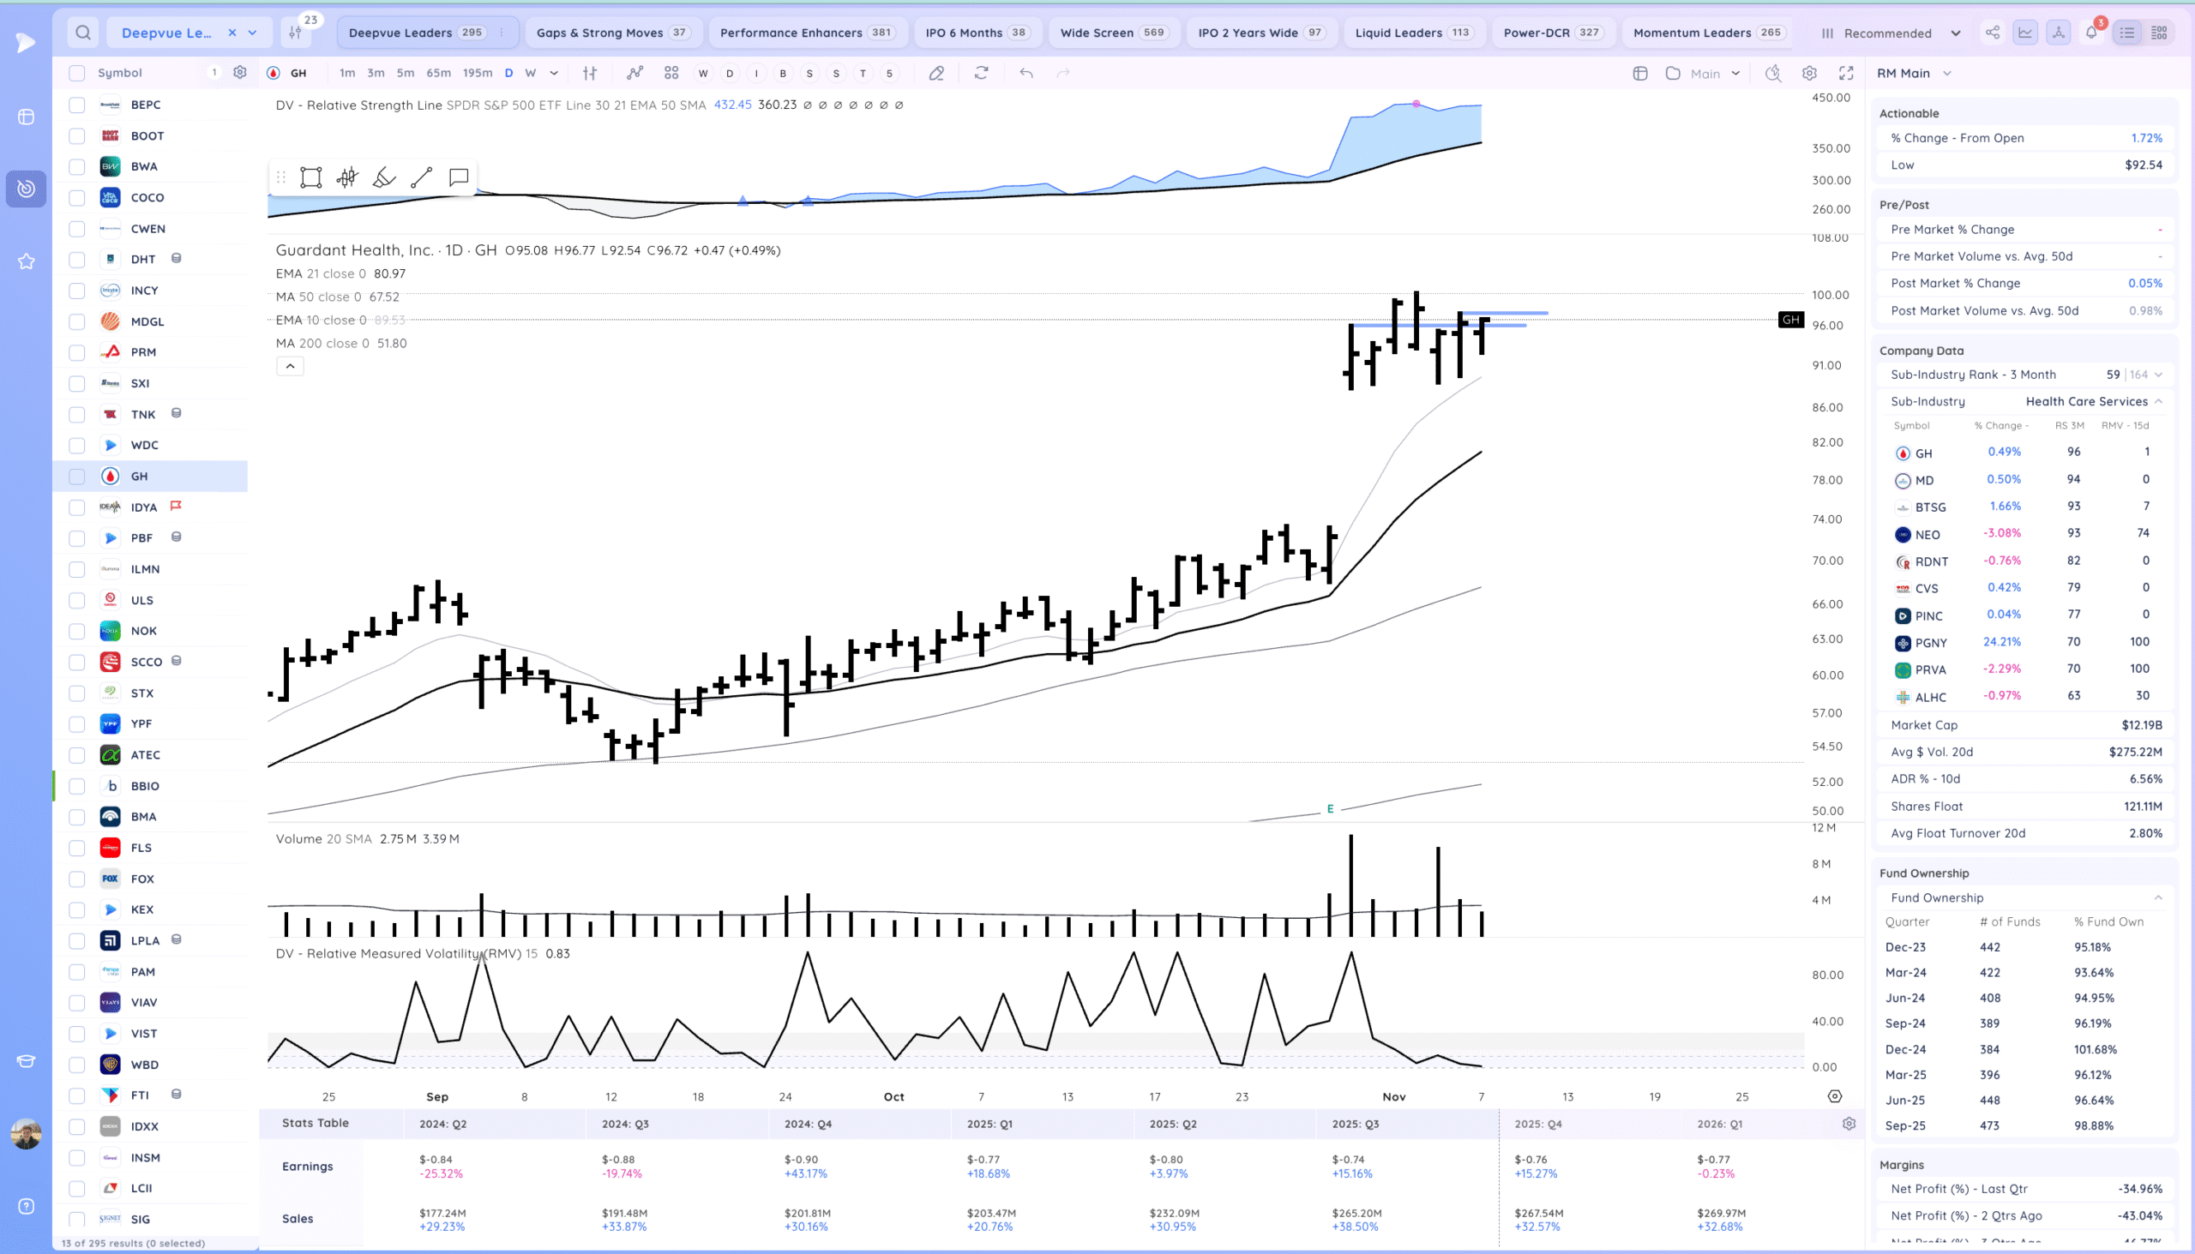This screenshot has height=1254, width=2195.
Task: Open the chart type bars icon
Action: click(589, 73)
